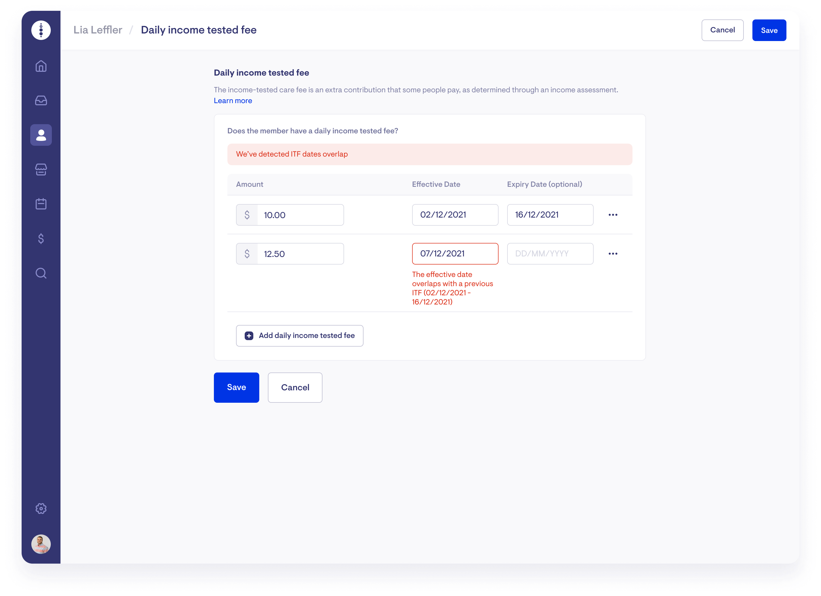
Task: Open the calendar icon in sidebar
Action: [x=41, y=204]
